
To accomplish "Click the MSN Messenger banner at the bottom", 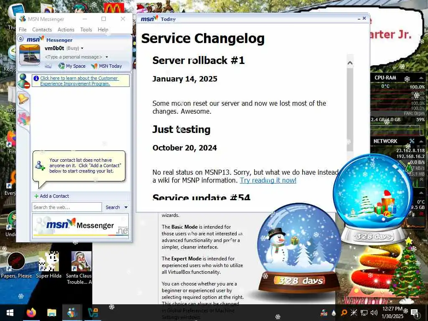I will [80, 226].
